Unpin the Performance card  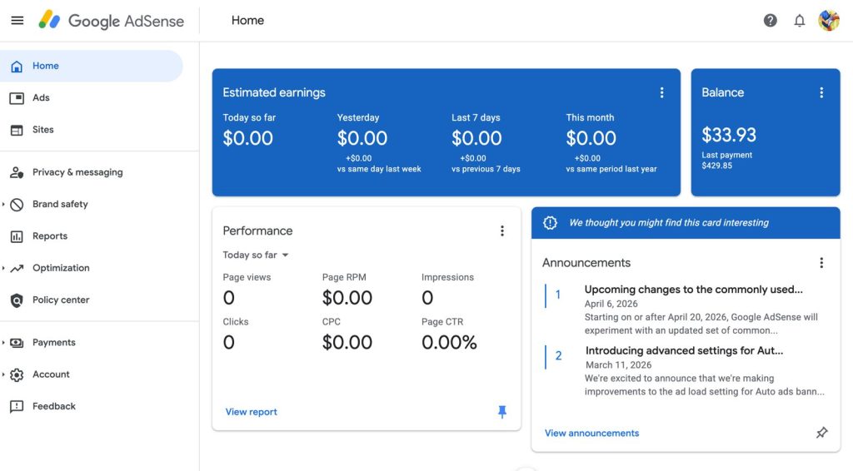point(502,412)
